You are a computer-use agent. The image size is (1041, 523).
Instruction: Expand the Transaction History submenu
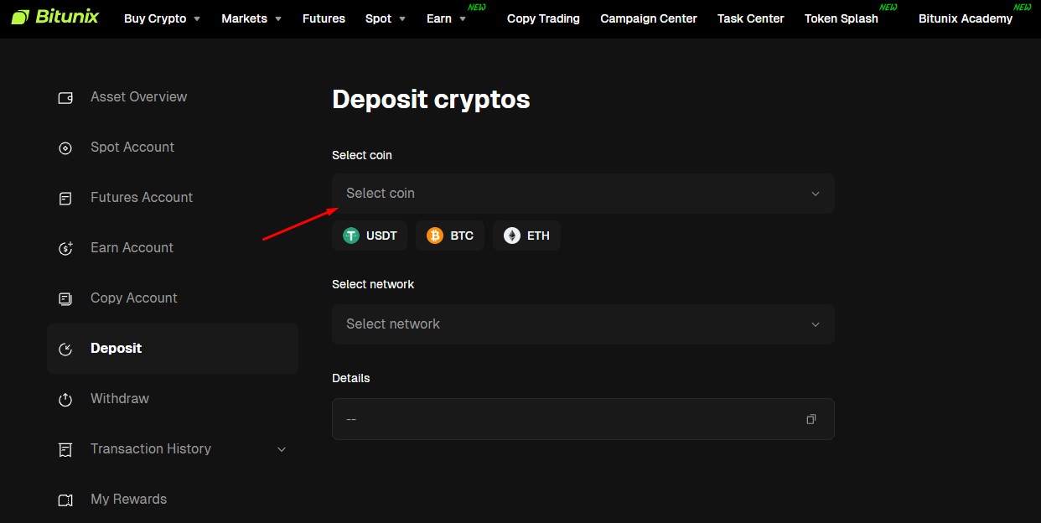[x=282, y=449]
